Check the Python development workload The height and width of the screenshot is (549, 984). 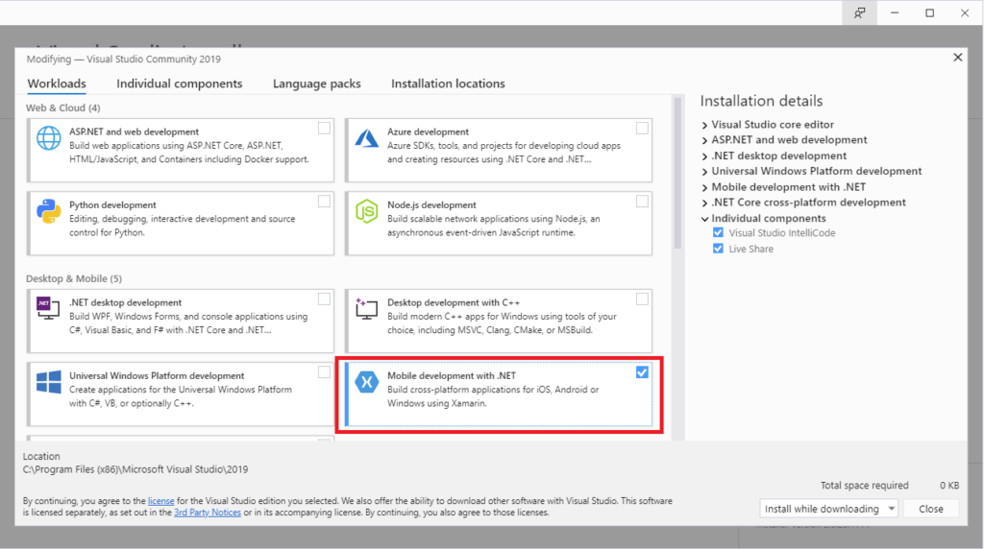click(x=324, y=202)
